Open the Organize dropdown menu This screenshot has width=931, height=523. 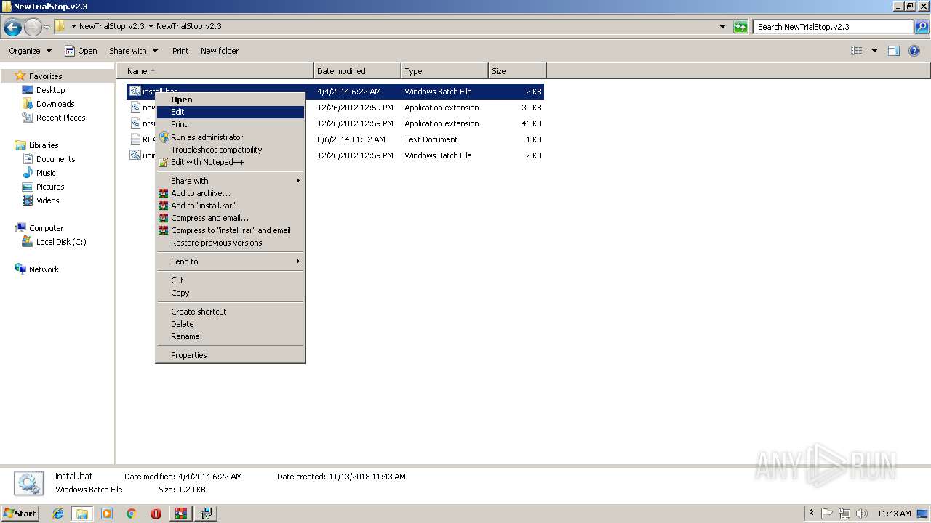pyautogui.click(x=30, y=51)
